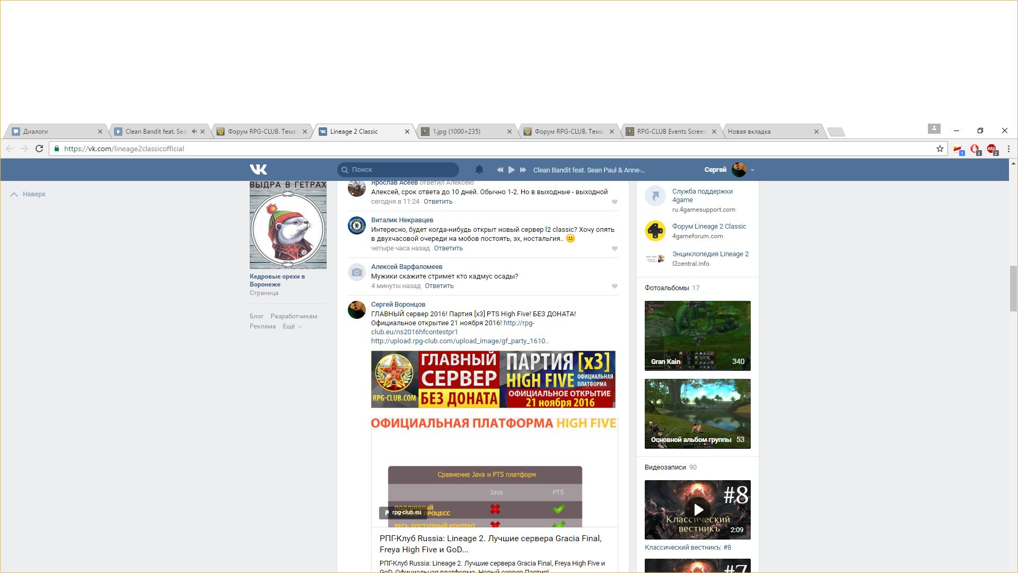Open Энциклопедия Lineage 2 link
This screenshot has width=1018, height=573.
[x=710, y=254]
